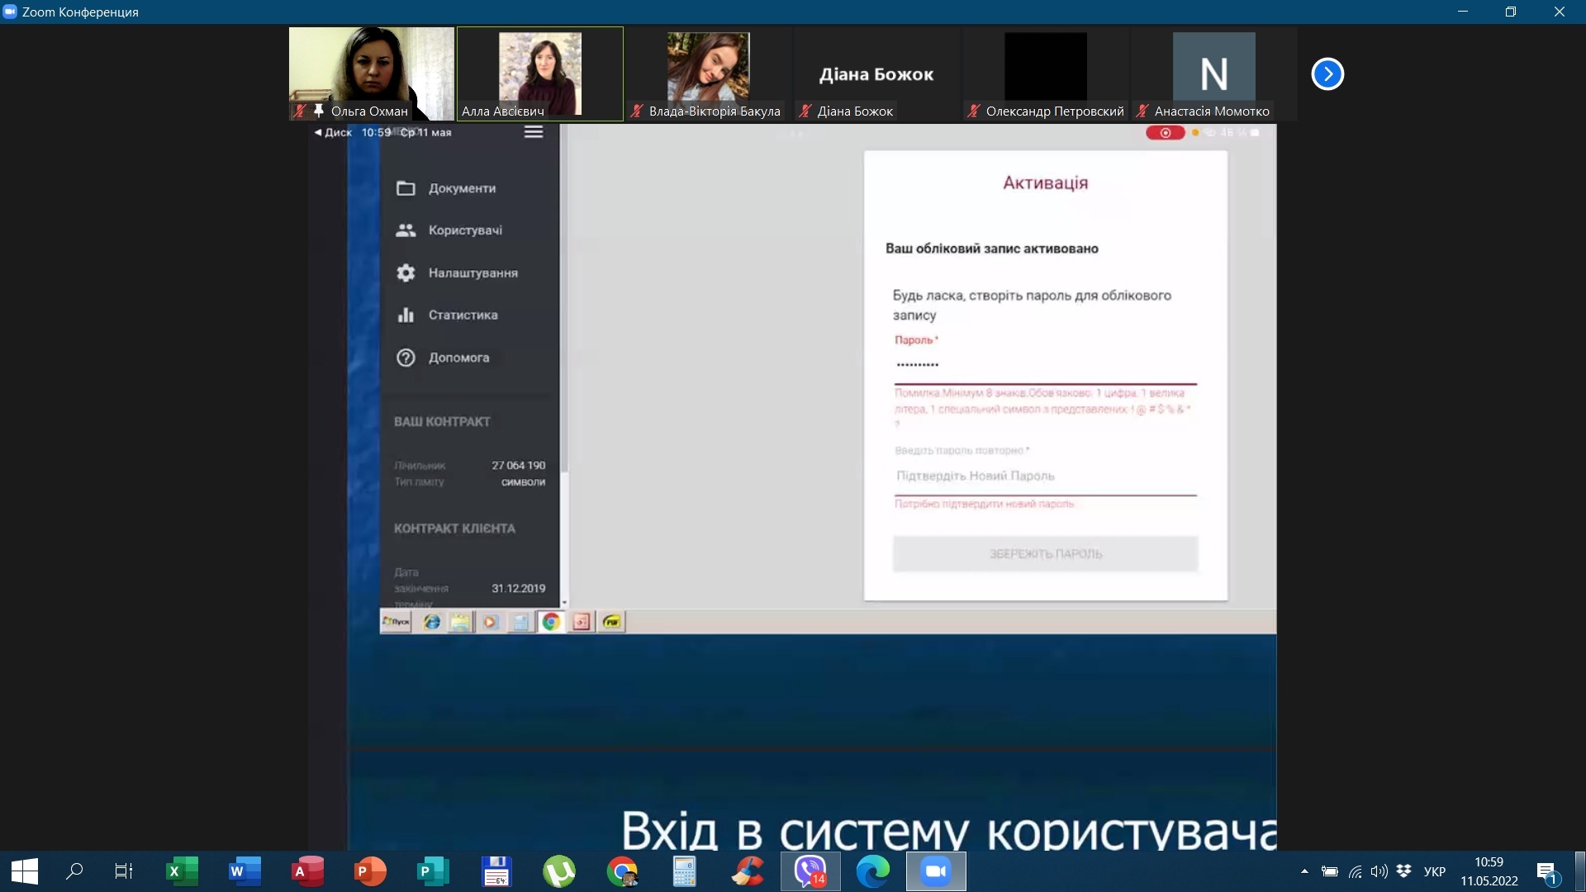Select Алла Авсієвич video thumbnail
The width and height of the screenshot is (1586, 892).
(x=540, y=74)
